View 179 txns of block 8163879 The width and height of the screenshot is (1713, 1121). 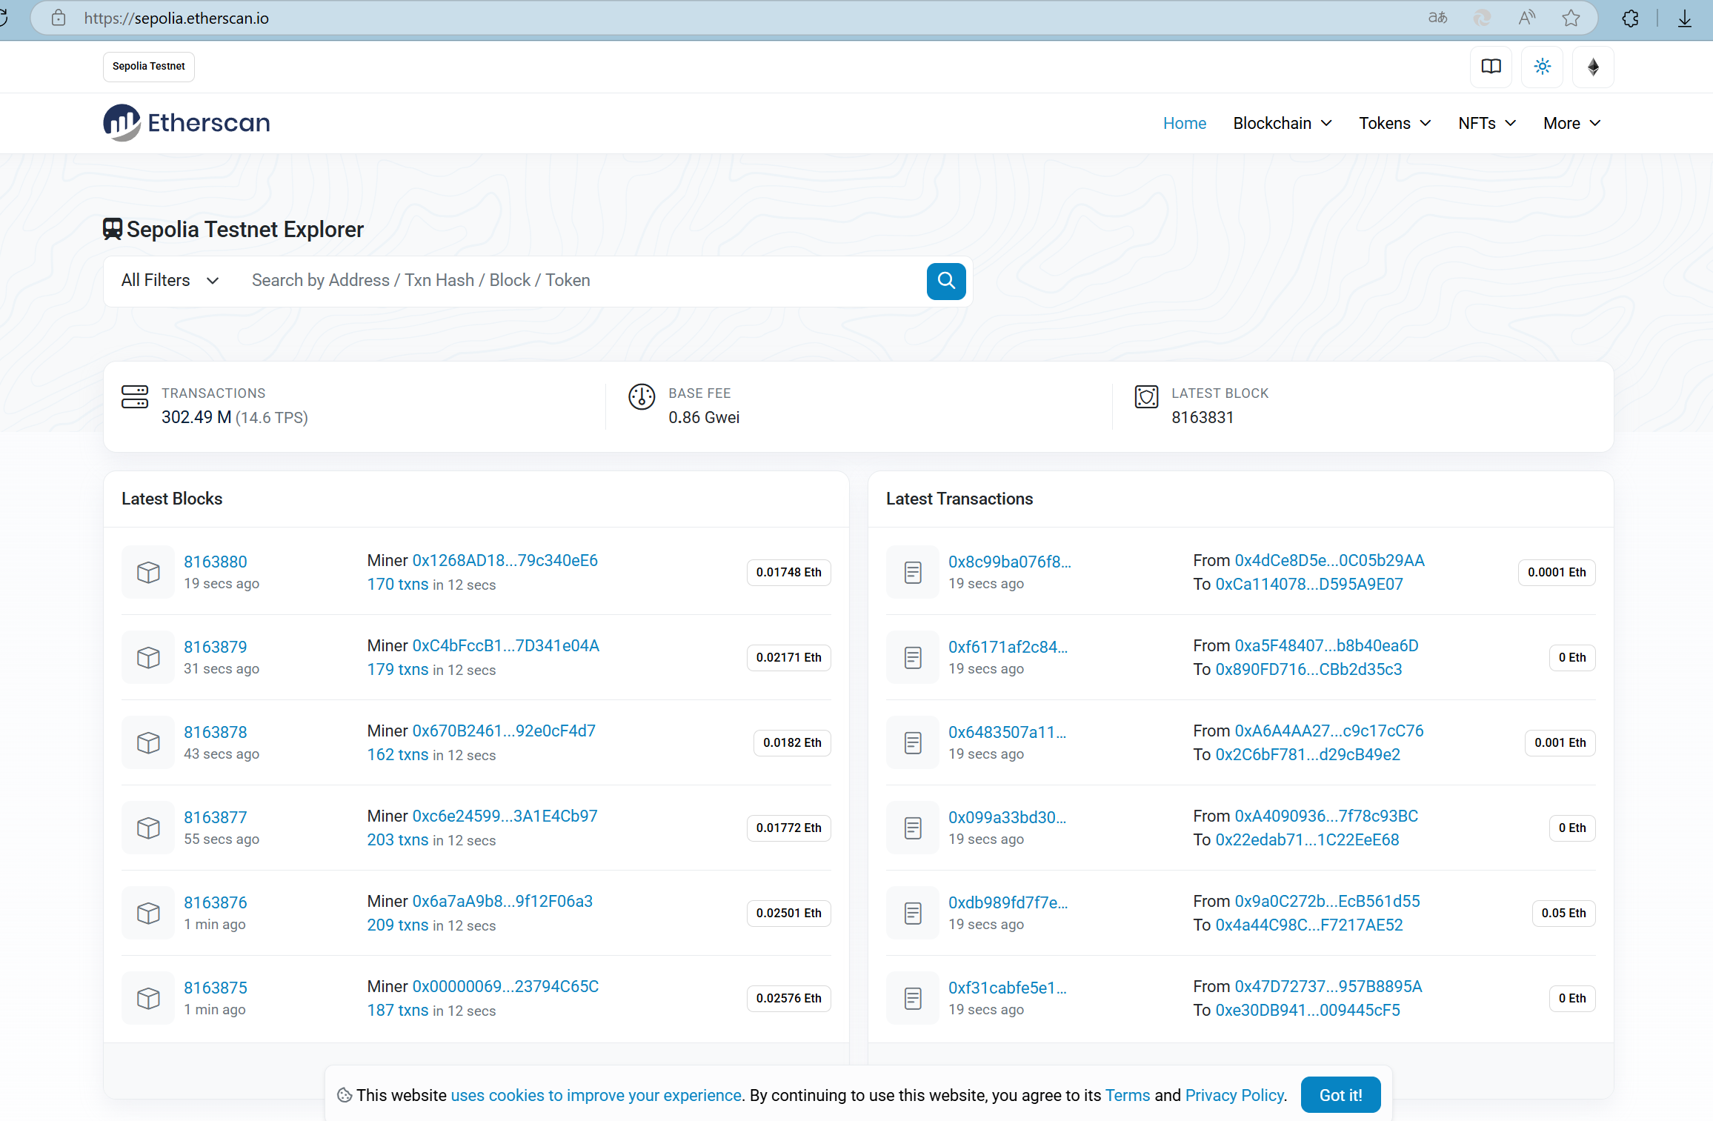[398, 669]
